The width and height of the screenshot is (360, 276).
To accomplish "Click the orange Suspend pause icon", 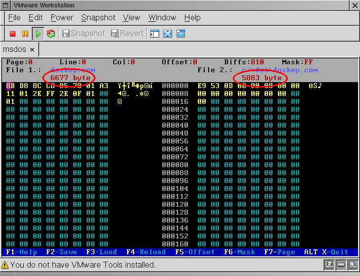I will click(x=25, y=34).
